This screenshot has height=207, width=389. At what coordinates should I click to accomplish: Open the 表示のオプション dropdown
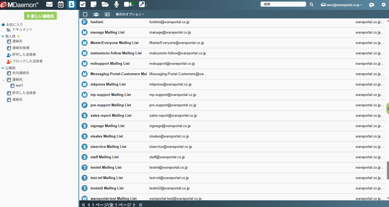click(x=129, y=14)
